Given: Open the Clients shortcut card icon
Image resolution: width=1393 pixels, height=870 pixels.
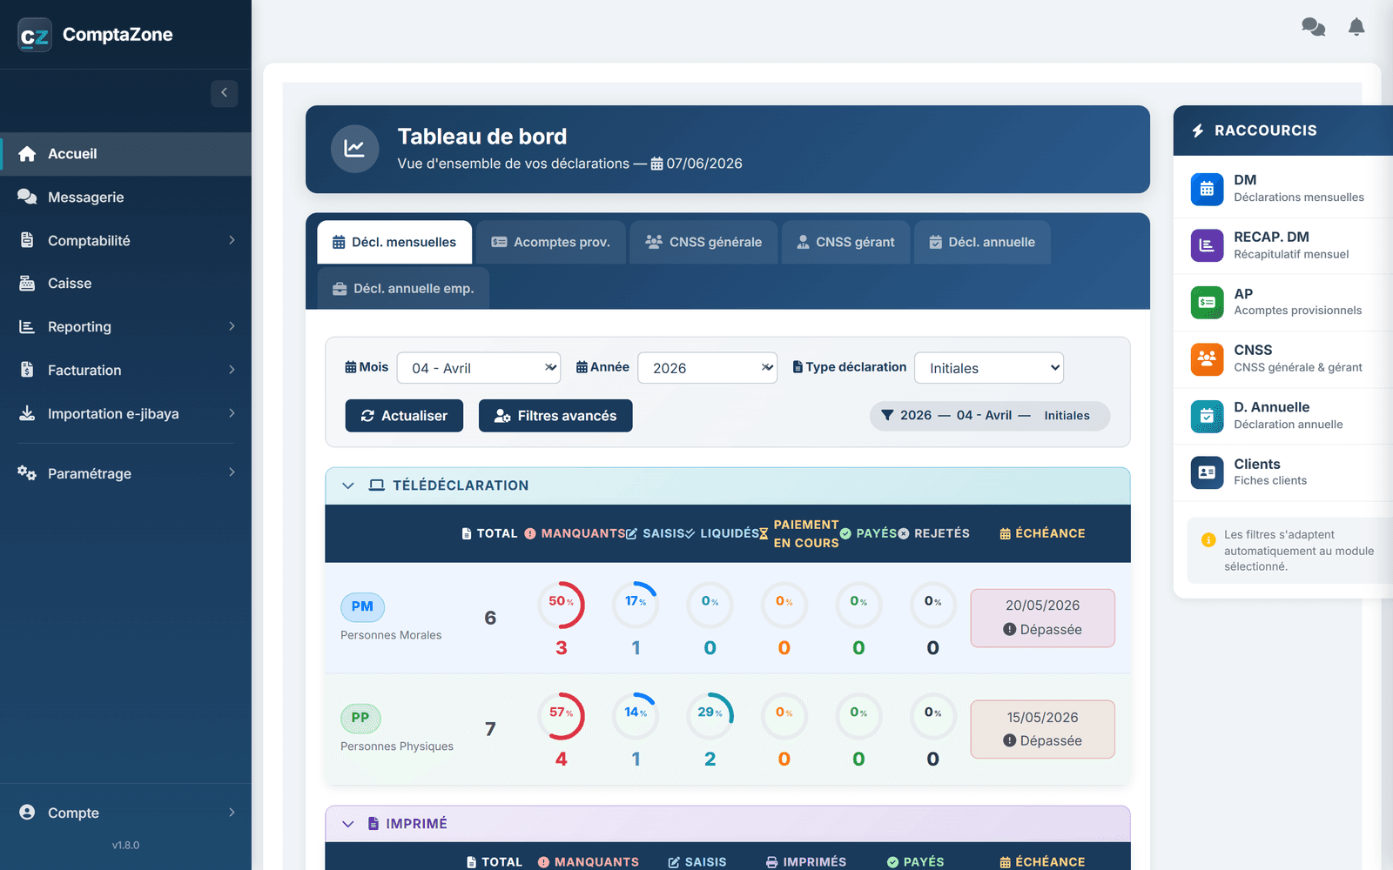Looking at the screenshot, I should point(1207,472).
